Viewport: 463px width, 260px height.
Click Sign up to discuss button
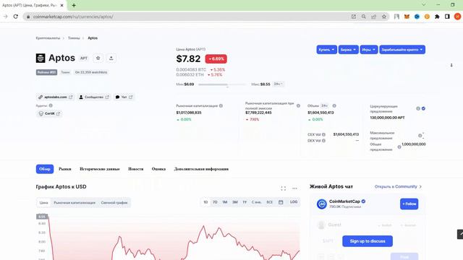tap(368, 241)
